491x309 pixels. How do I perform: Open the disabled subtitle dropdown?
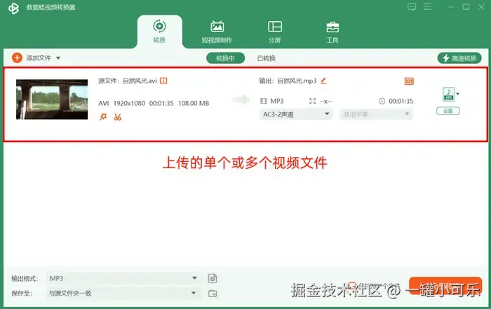coord(376,114)
